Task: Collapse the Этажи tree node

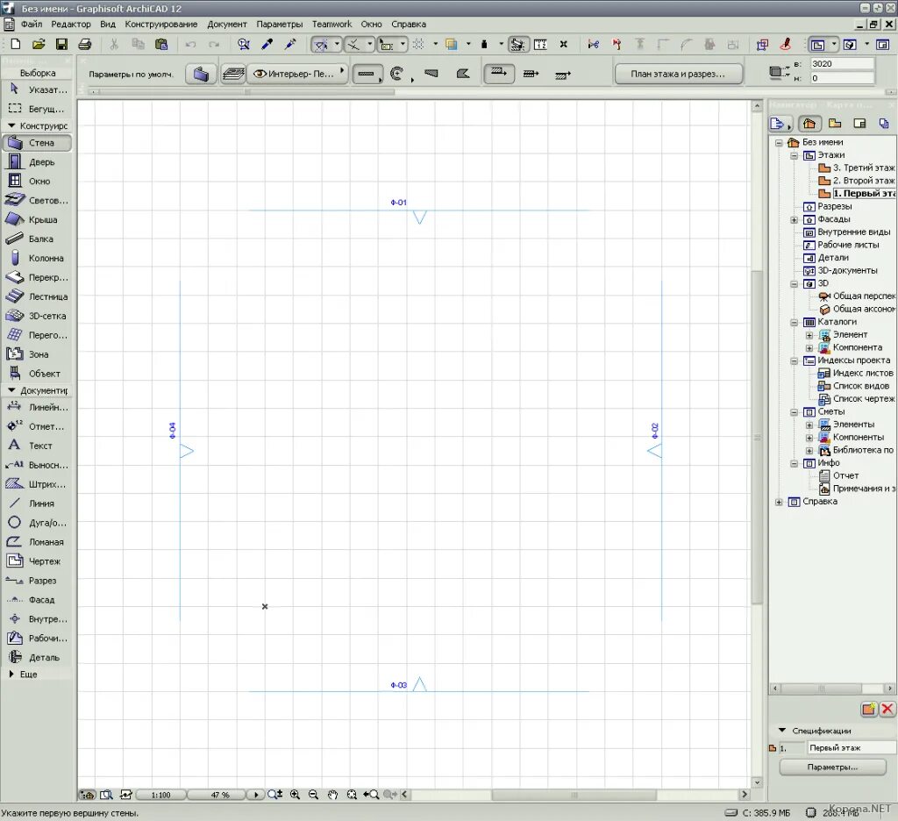Action: click(x=794, y=155)
